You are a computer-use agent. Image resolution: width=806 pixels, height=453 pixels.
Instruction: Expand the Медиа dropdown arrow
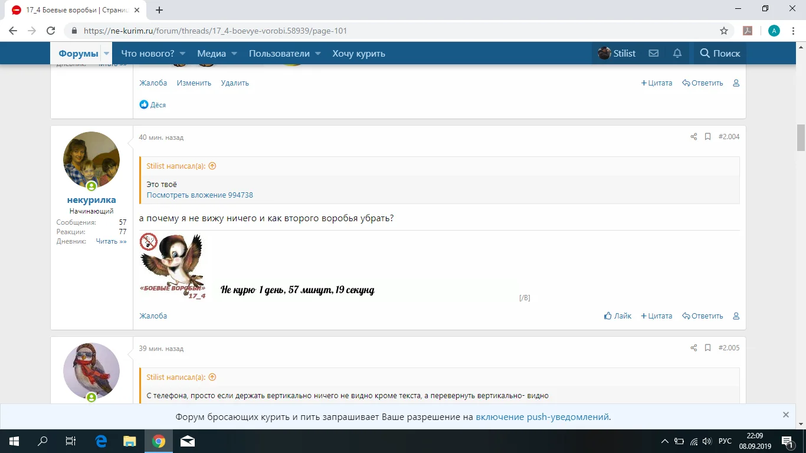tap(234, 53)
